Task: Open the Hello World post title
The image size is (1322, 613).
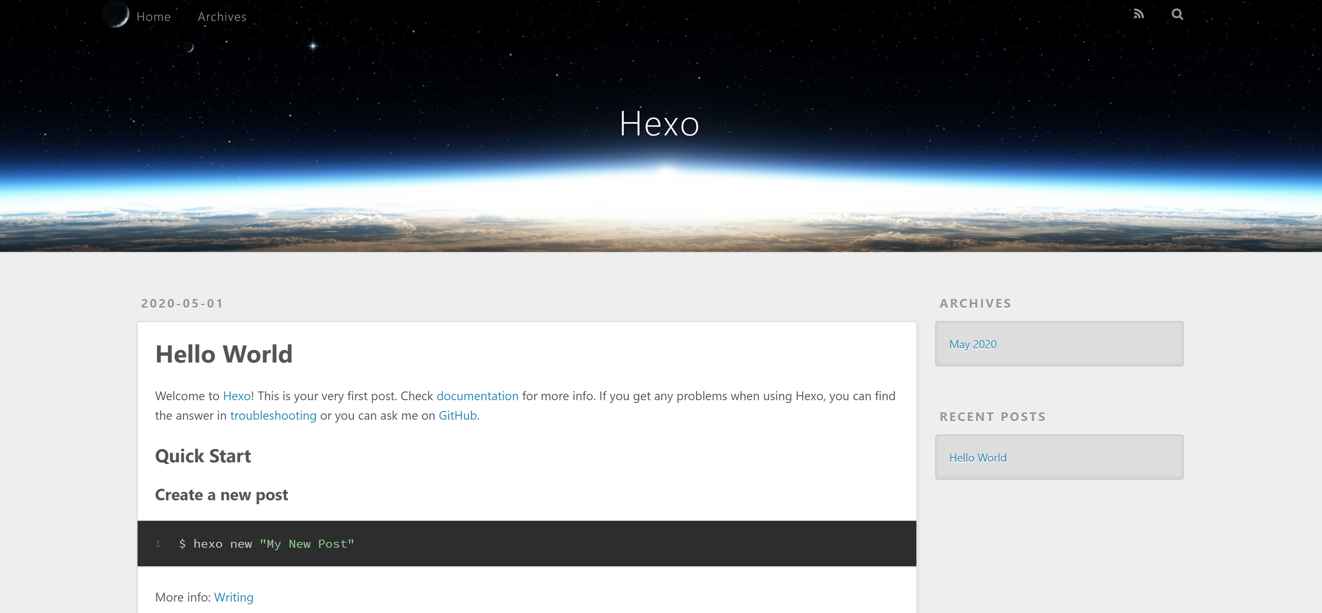Action: tap(224, 354)
